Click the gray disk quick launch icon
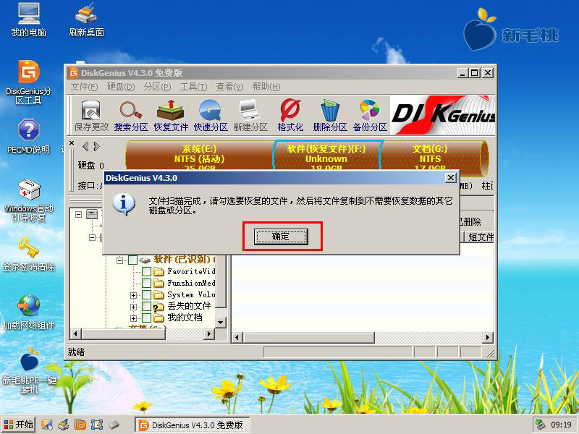The width and height of the screenshot is (579, 434). (114, 425)
